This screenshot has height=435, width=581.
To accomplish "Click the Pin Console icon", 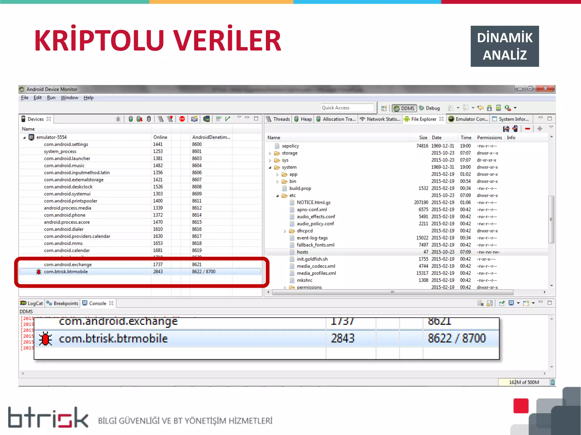I will point(502,303).
